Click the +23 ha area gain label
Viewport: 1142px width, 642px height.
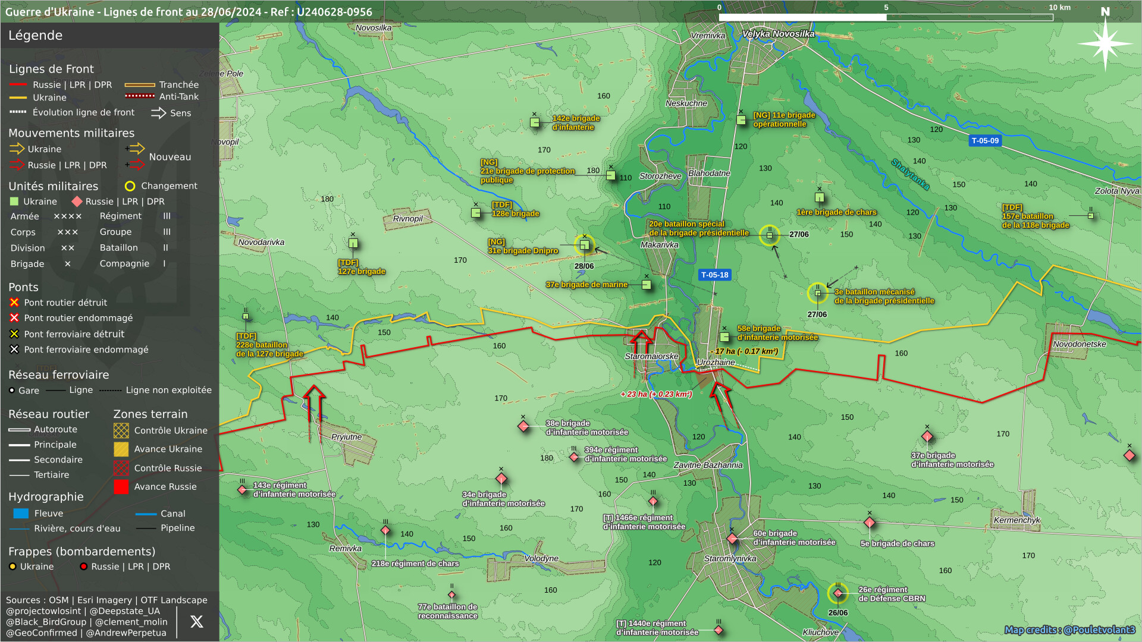coord(656,394)
